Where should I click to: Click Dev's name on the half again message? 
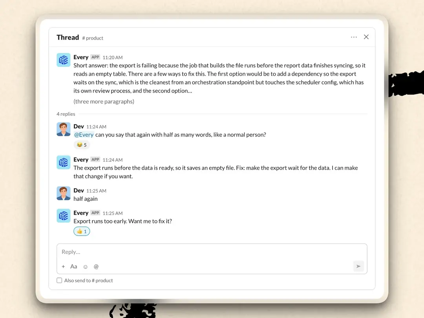(79, 190)
